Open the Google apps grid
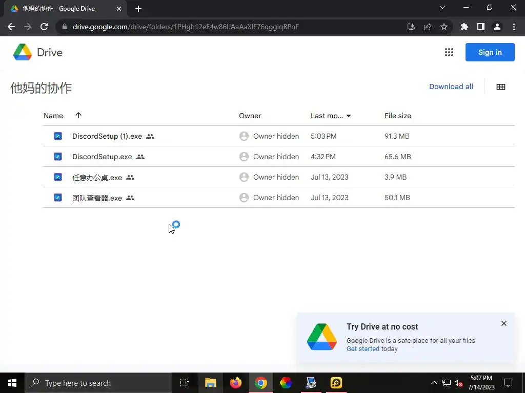The width and height of the screenshot is (525, 393). [449, 52]
